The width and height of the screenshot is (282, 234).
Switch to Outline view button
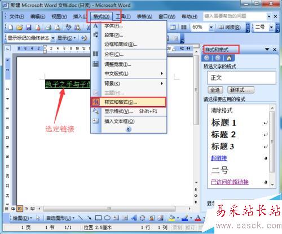(26, 209)
